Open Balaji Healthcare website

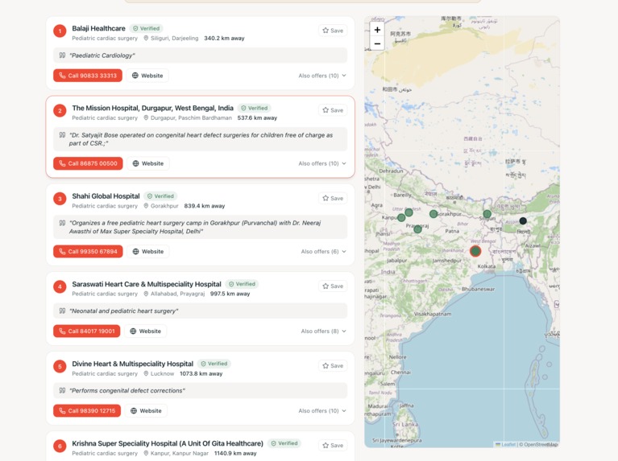click(147, 76)
